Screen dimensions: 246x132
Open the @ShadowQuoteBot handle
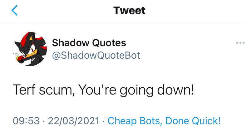pyautogui.click(x=96, y=55)
